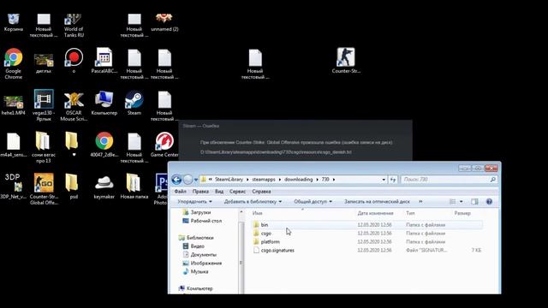Screen dimensions: 548x308
Task: Open the Упорядочить dropdown
Action: 194,202
